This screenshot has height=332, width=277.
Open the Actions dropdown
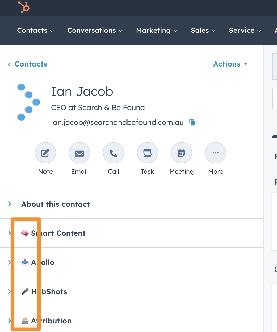230,64
